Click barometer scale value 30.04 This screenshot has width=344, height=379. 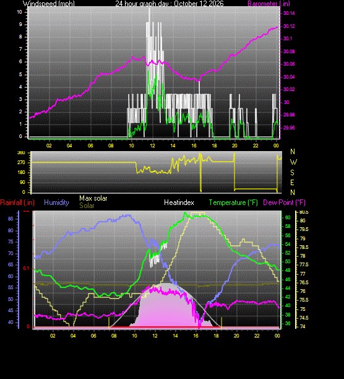(x=289, y=77)
